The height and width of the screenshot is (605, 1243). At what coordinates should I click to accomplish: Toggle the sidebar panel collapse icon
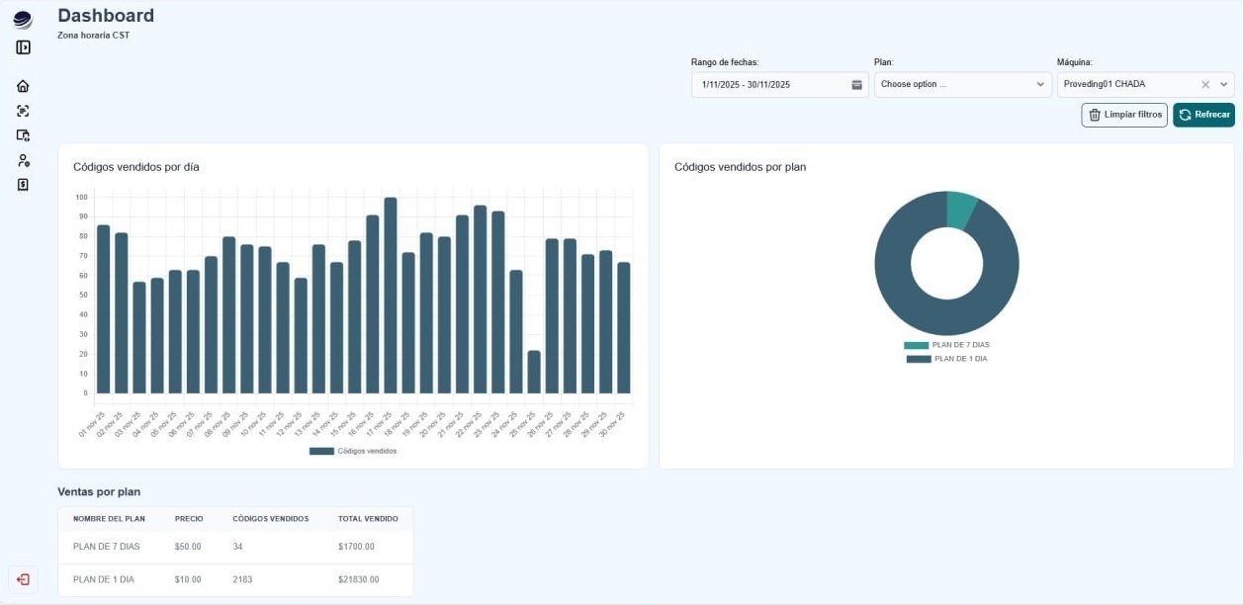pos(23,47)
